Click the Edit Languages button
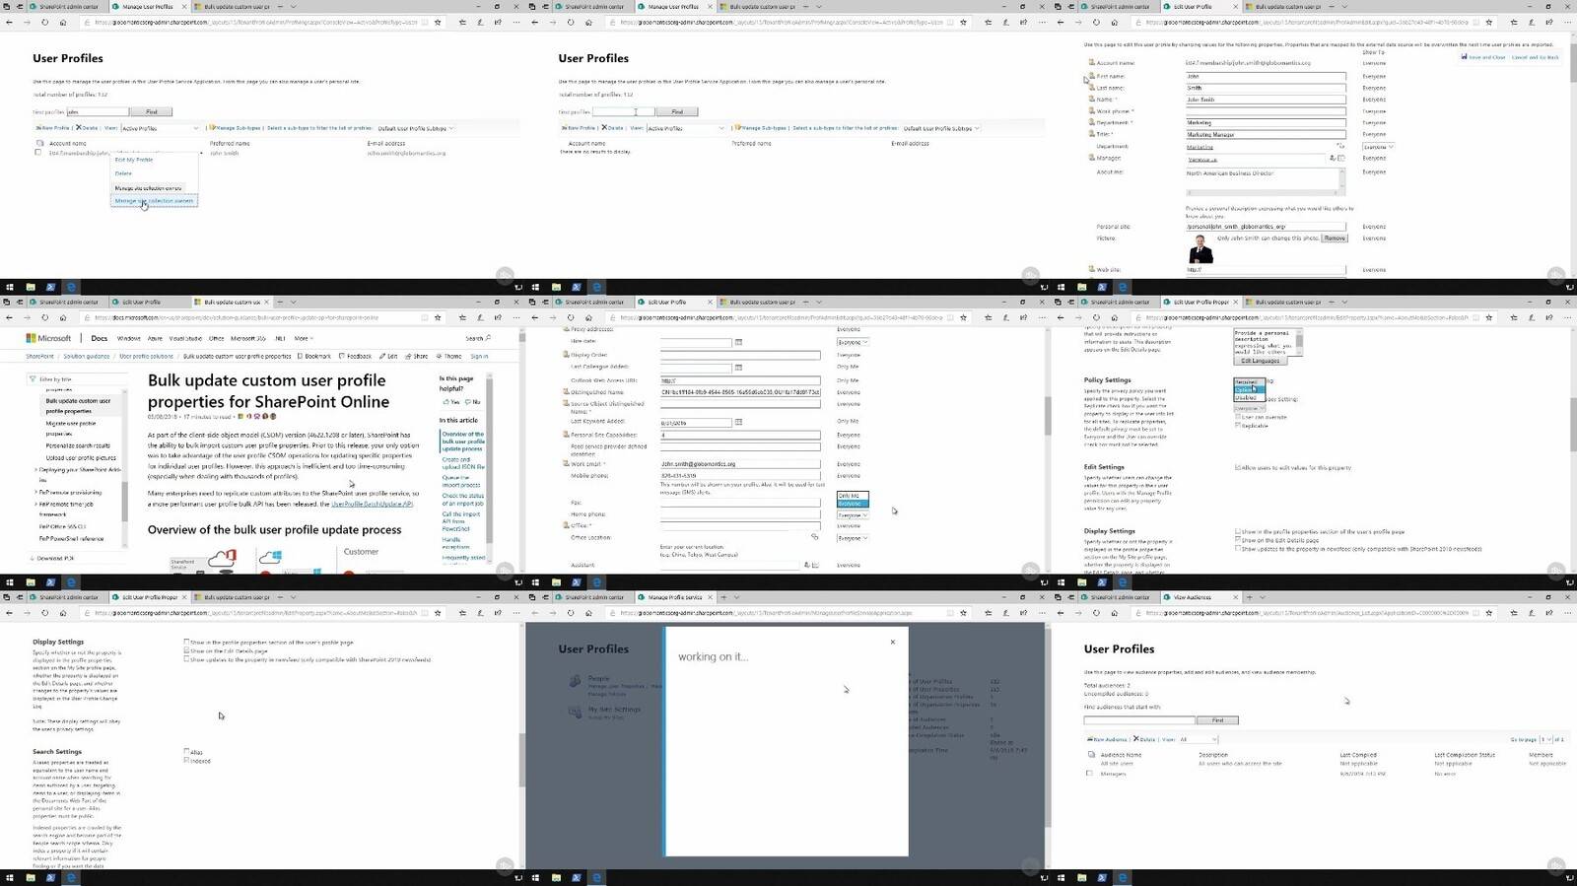 coord(1260,361)
